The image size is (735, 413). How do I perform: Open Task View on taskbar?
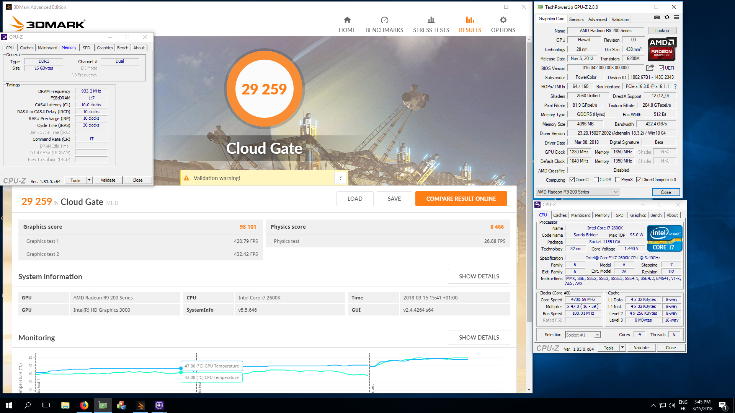[46, 405]
